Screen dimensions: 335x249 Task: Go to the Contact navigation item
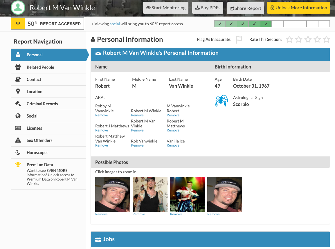(34, 79)
